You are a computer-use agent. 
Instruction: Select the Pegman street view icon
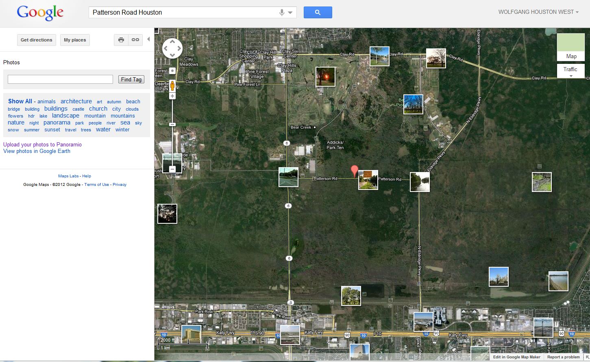[x=172, y=86]
